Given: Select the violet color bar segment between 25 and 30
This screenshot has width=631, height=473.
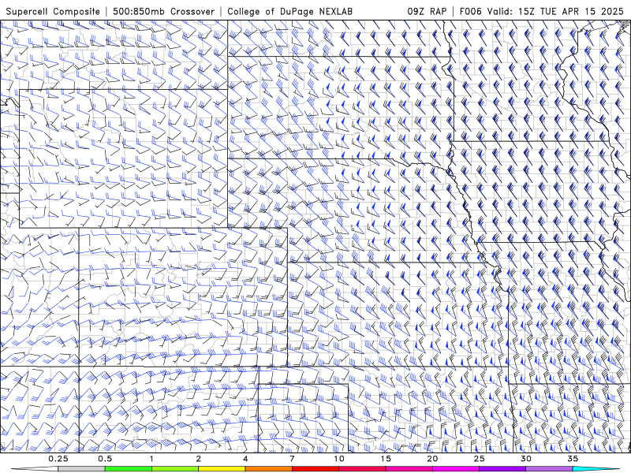Looking at the screenshot, I should coord(502,469).
